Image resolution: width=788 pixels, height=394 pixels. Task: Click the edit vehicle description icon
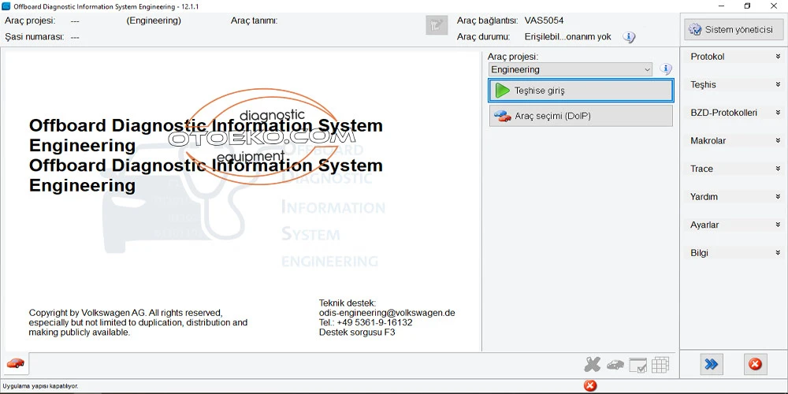(x=437, y=25)
